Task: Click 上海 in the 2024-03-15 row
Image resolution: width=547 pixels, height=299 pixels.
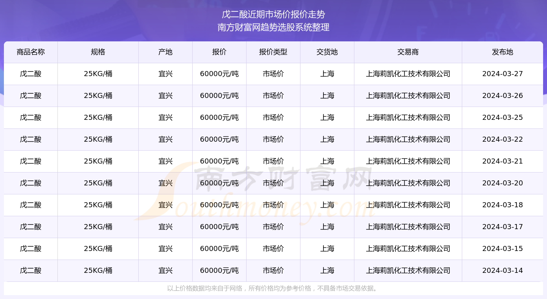Action: tap(327, 249)
